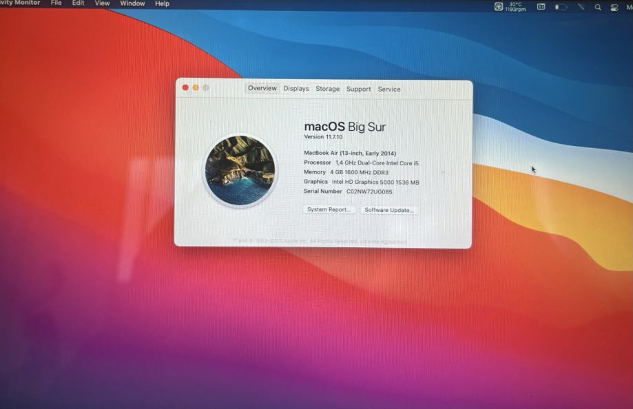The image size is (633, 409).
Task: Open the Activity Monitor app menu
Action: (x=20, y=3)
